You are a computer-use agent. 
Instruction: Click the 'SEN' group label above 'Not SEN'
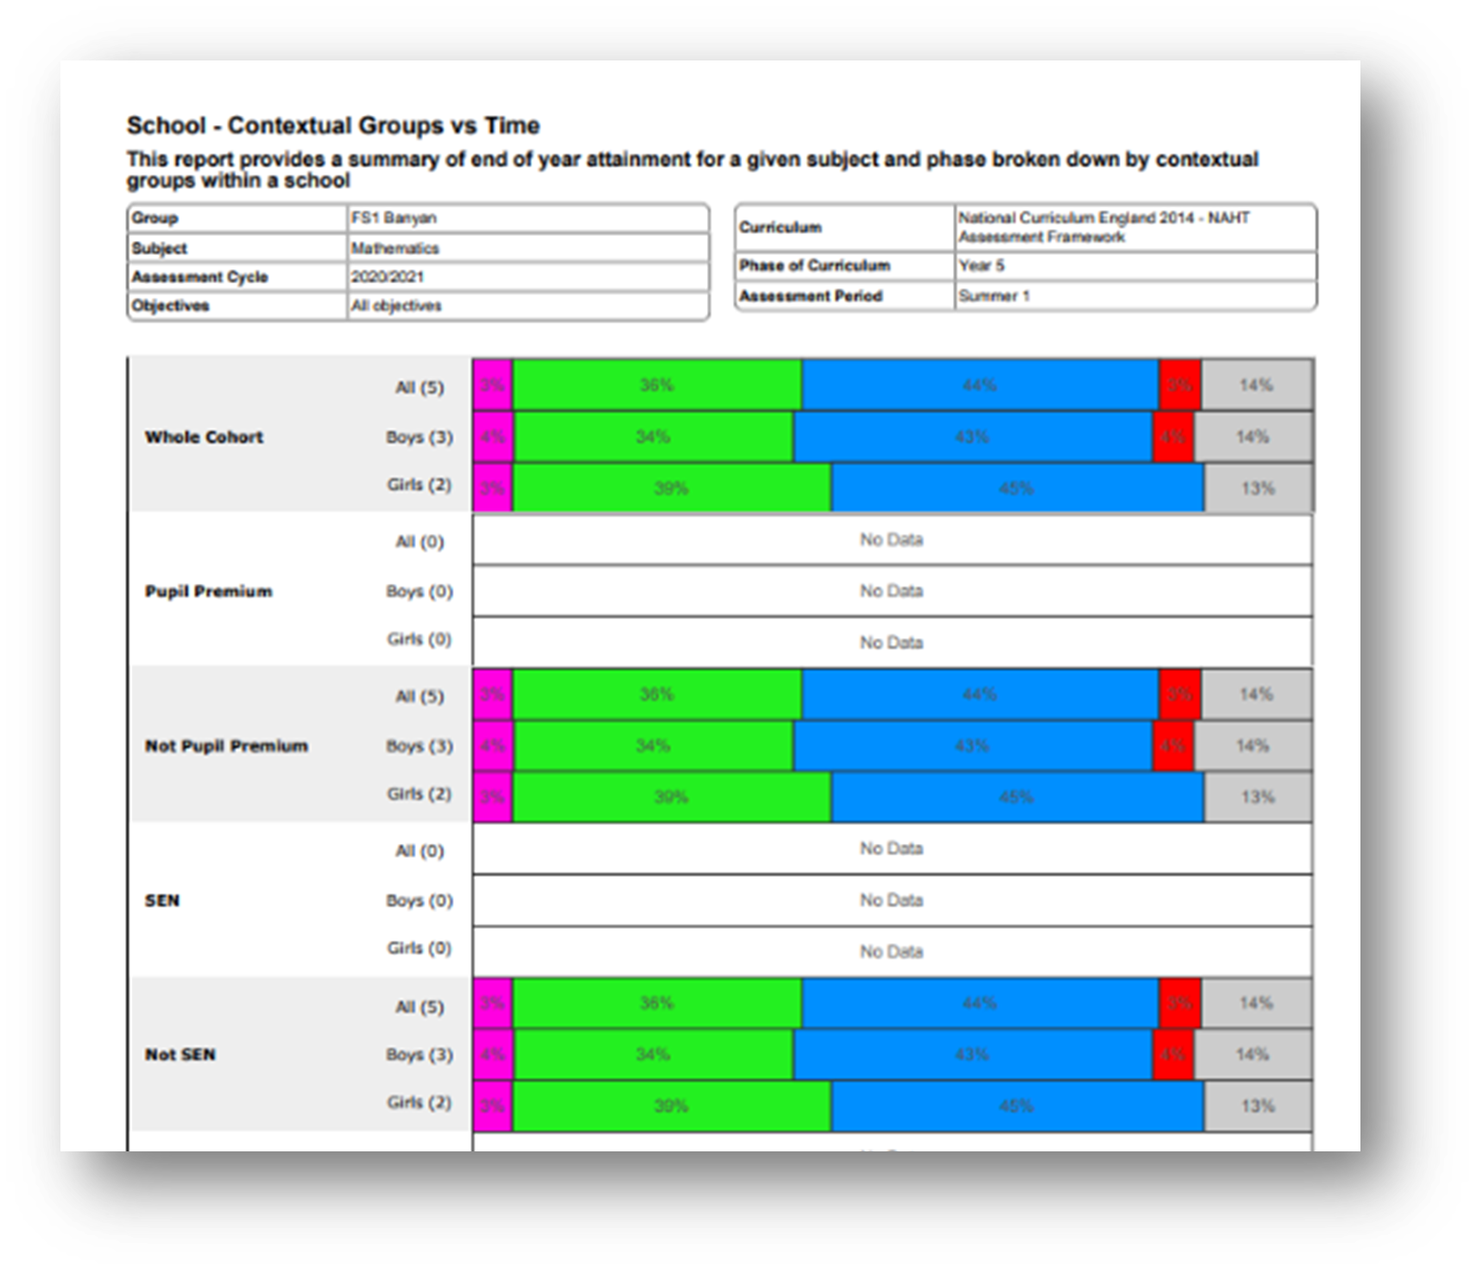click(162, 900)
